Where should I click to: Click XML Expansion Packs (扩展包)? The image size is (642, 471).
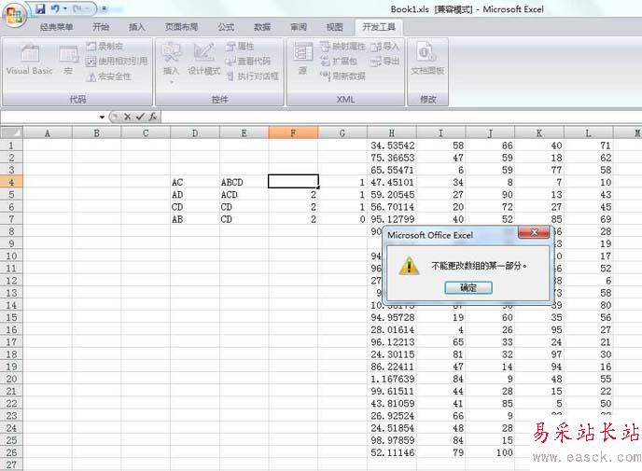pyautogui.click(x=339, y=62)
